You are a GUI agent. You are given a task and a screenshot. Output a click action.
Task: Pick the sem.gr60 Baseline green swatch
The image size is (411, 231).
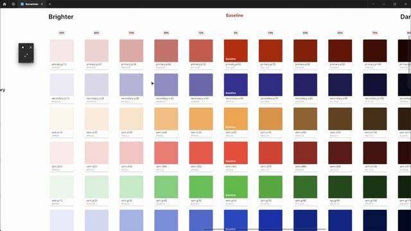(x=236, y=187)
